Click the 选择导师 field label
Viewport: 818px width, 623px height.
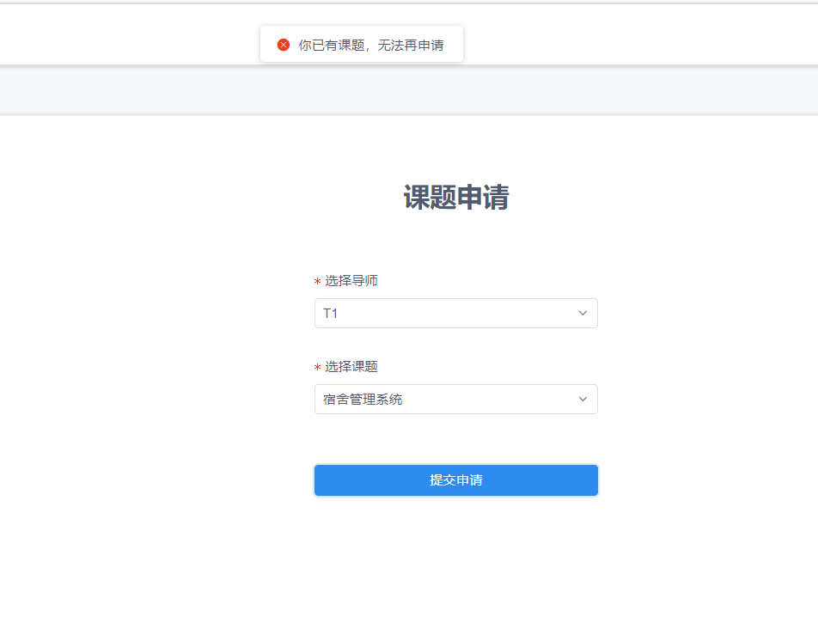[x=351, y=281]
